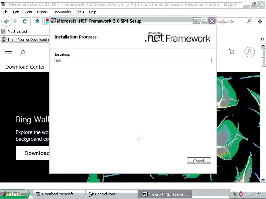The width and height of the screenshot is (266, 199).
Task: Click the vertical scrollbar thumb
Action: 263,58
